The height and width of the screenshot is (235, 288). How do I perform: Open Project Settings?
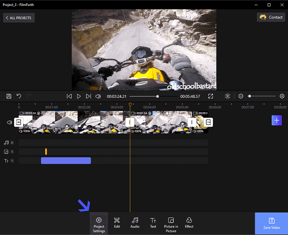pyautogui.click(x=99, y=224)
